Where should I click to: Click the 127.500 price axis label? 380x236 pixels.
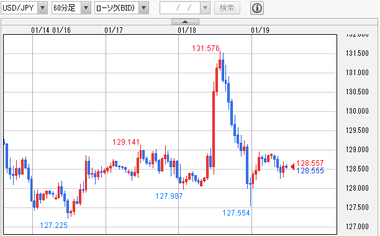[357, 207]
